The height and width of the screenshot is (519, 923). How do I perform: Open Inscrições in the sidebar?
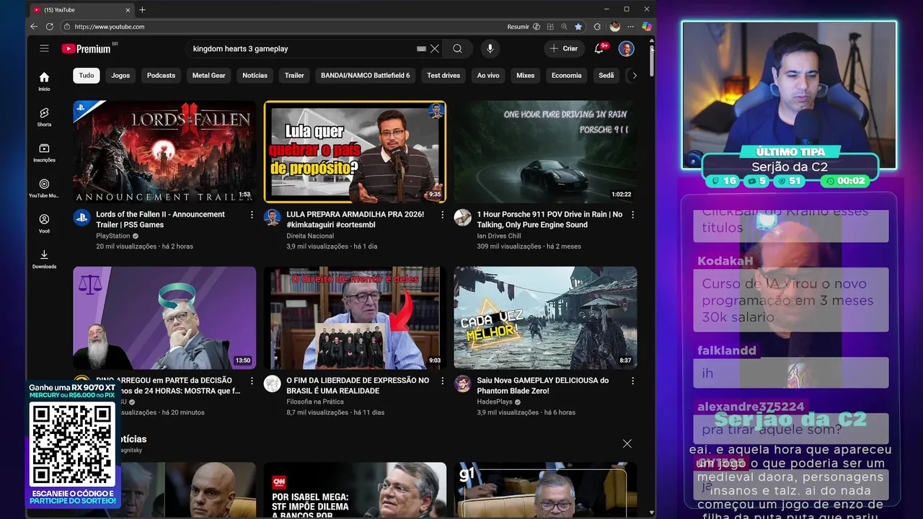(x=44, y=153)
